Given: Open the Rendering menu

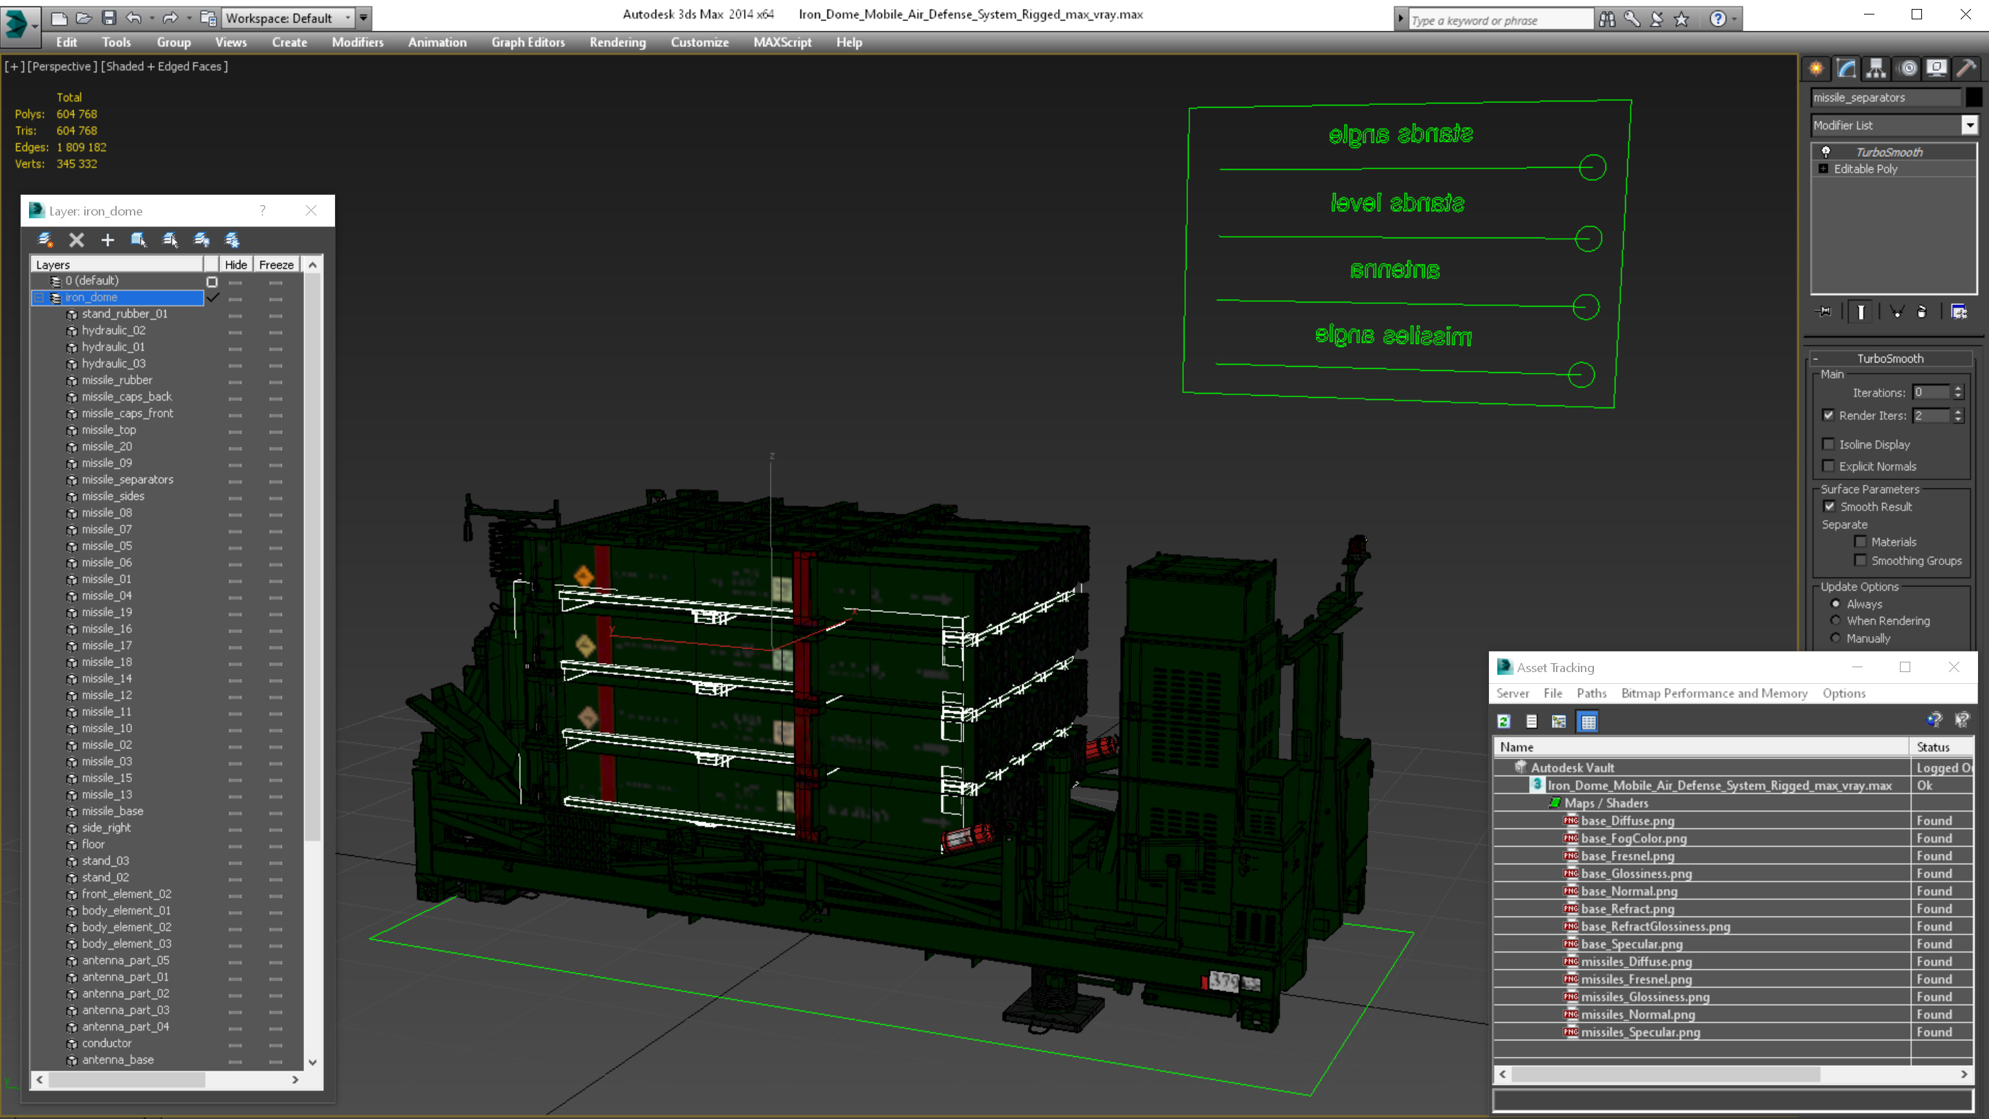Looking at the screenshot, I should coord(617,42).
